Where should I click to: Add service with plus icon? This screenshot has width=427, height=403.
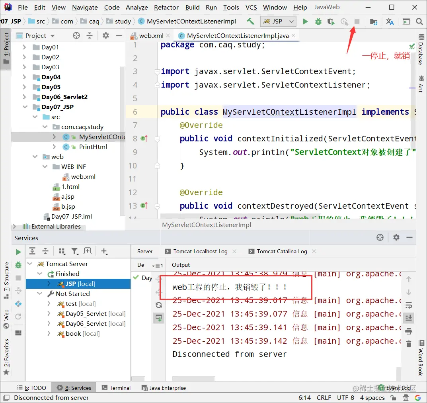click(x=104, y=251)
